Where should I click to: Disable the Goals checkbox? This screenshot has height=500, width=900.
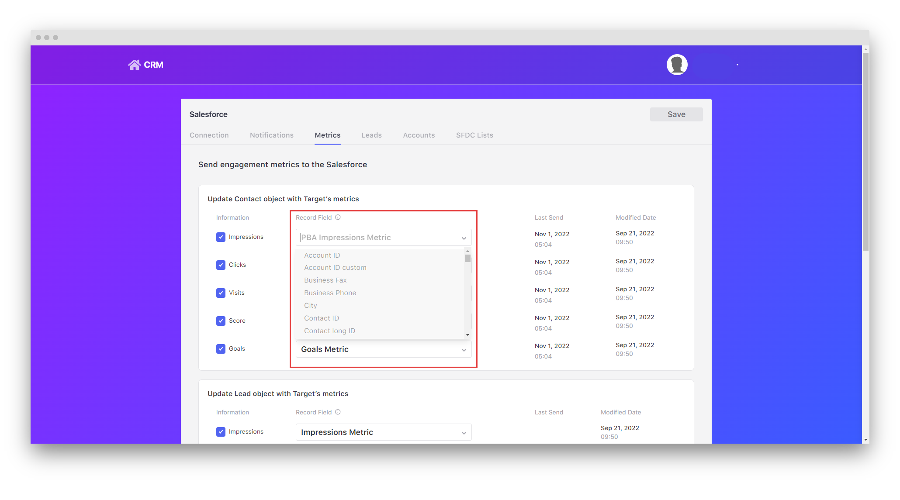pyautogui.click(x=221, y=349)
